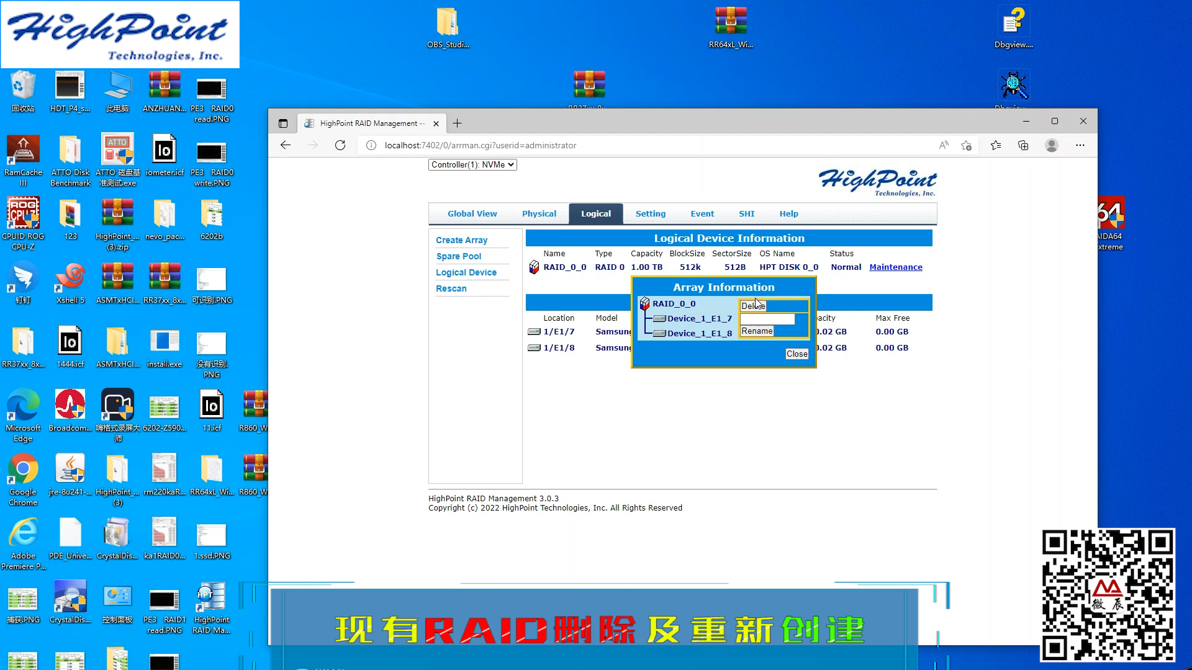1192x670 pixels.
Task: Click the HighPoint Technologies page logo
Action: click(x=877, y=182)
